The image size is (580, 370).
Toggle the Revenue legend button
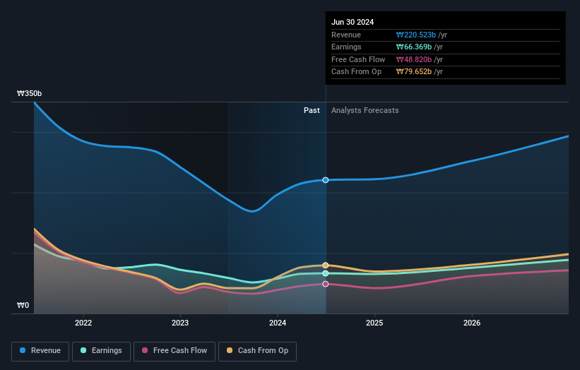tap(40, 351)
